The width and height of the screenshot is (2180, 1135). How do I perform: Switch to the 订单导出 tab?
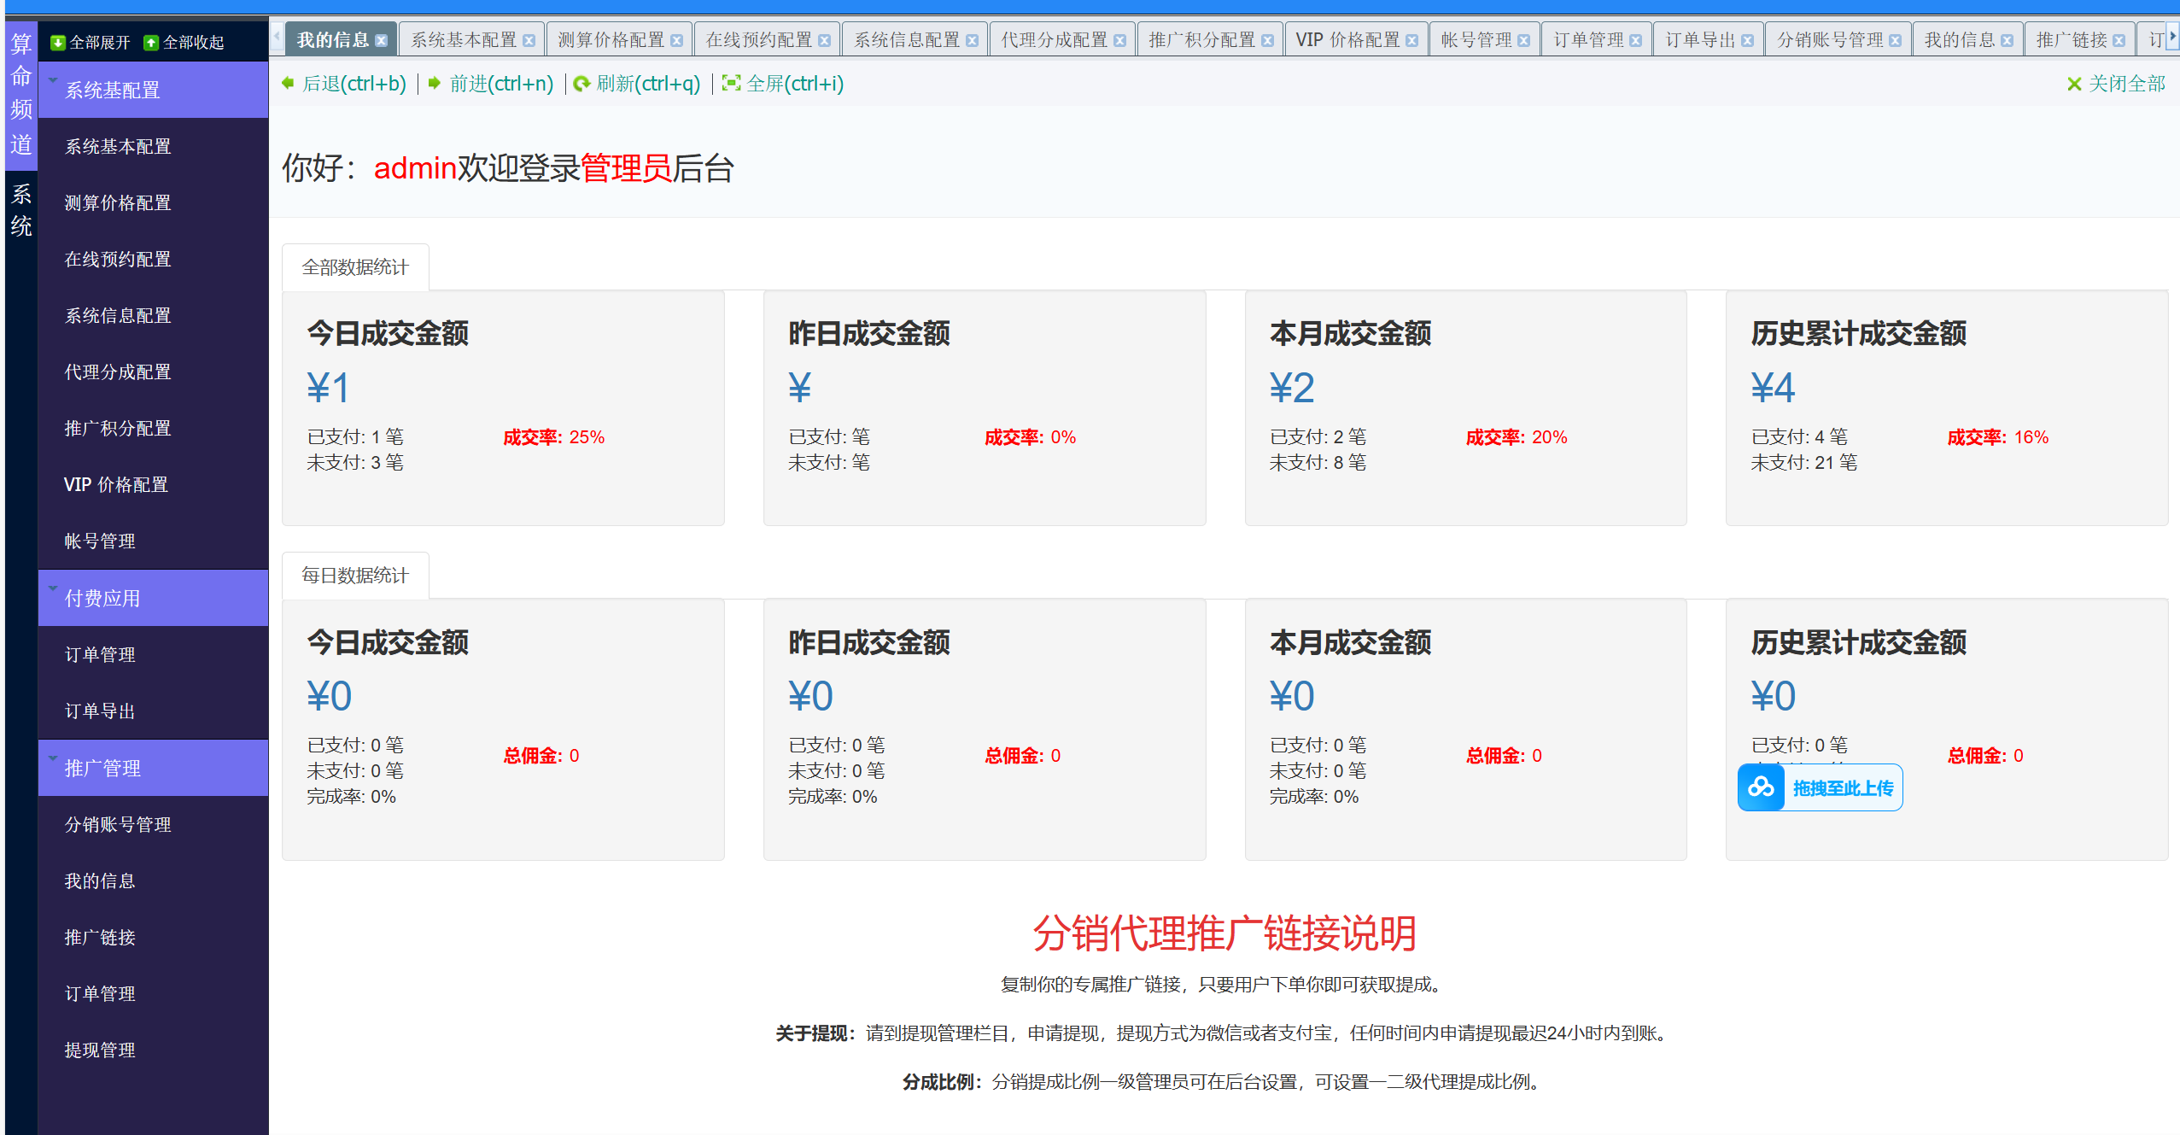click(1700, 40)
